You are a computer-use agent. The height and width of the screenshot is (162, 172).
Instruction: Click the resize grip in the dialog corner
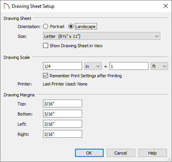[169, 159]
